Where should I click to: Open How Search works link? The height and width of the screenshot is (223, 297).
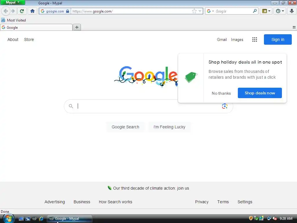pyautogui.click(x=115, y=202)
